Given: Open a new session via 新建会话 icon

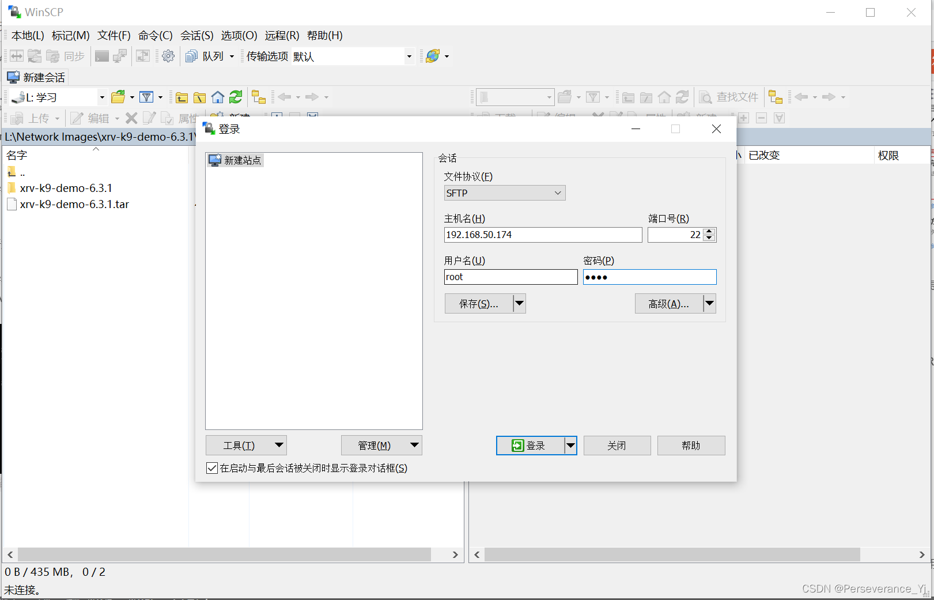Looking at the screenshot, I should [36, 77].
